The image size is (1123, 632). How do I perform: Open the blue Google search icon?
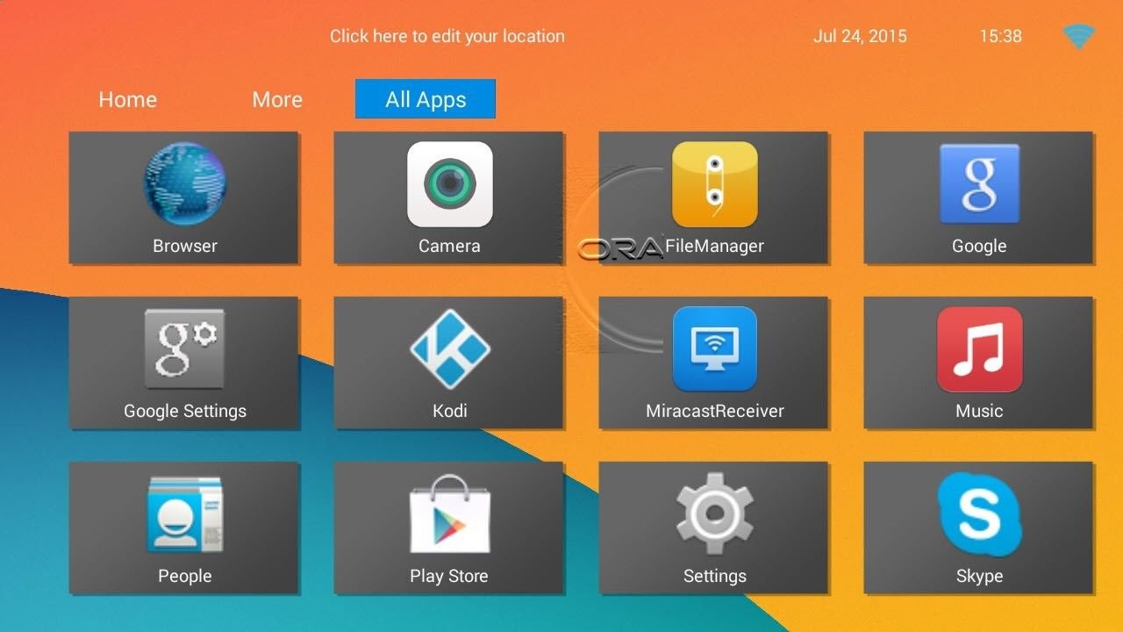(x=980, y=184)
